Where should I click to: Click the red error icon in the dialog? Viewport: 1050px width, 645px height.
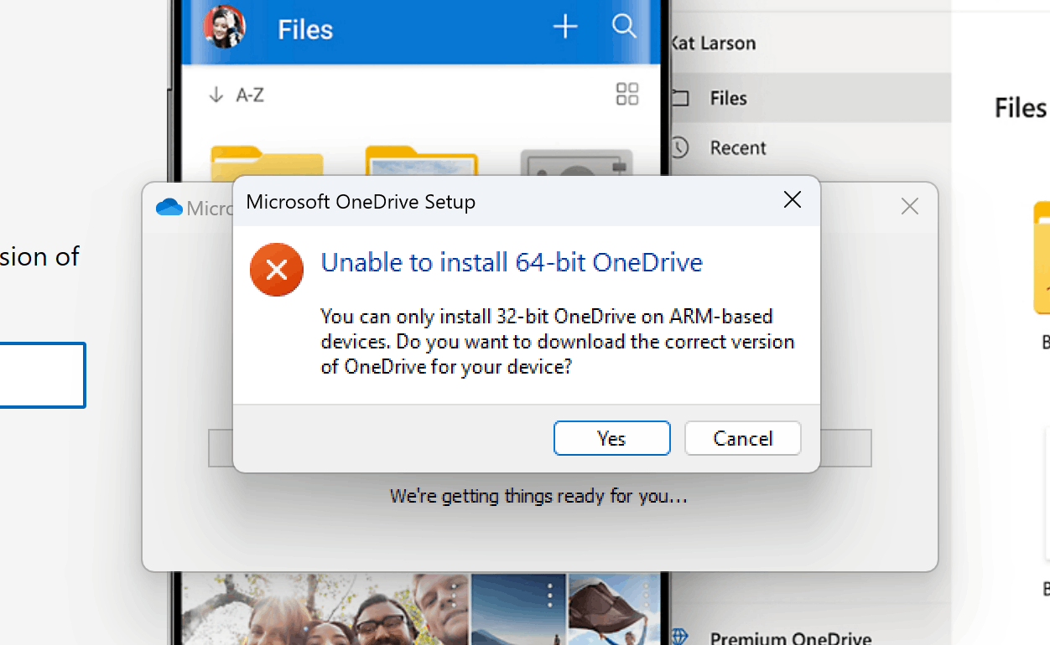click(276, 270)
